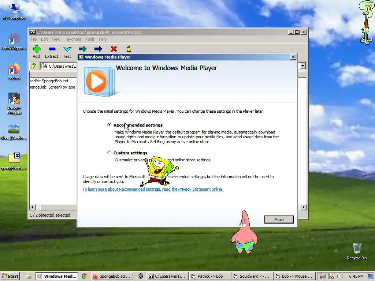This screenshot has height=281, width=375.
Task: Select the Bliss image desktop file
Action: click(x=14, y=132)
